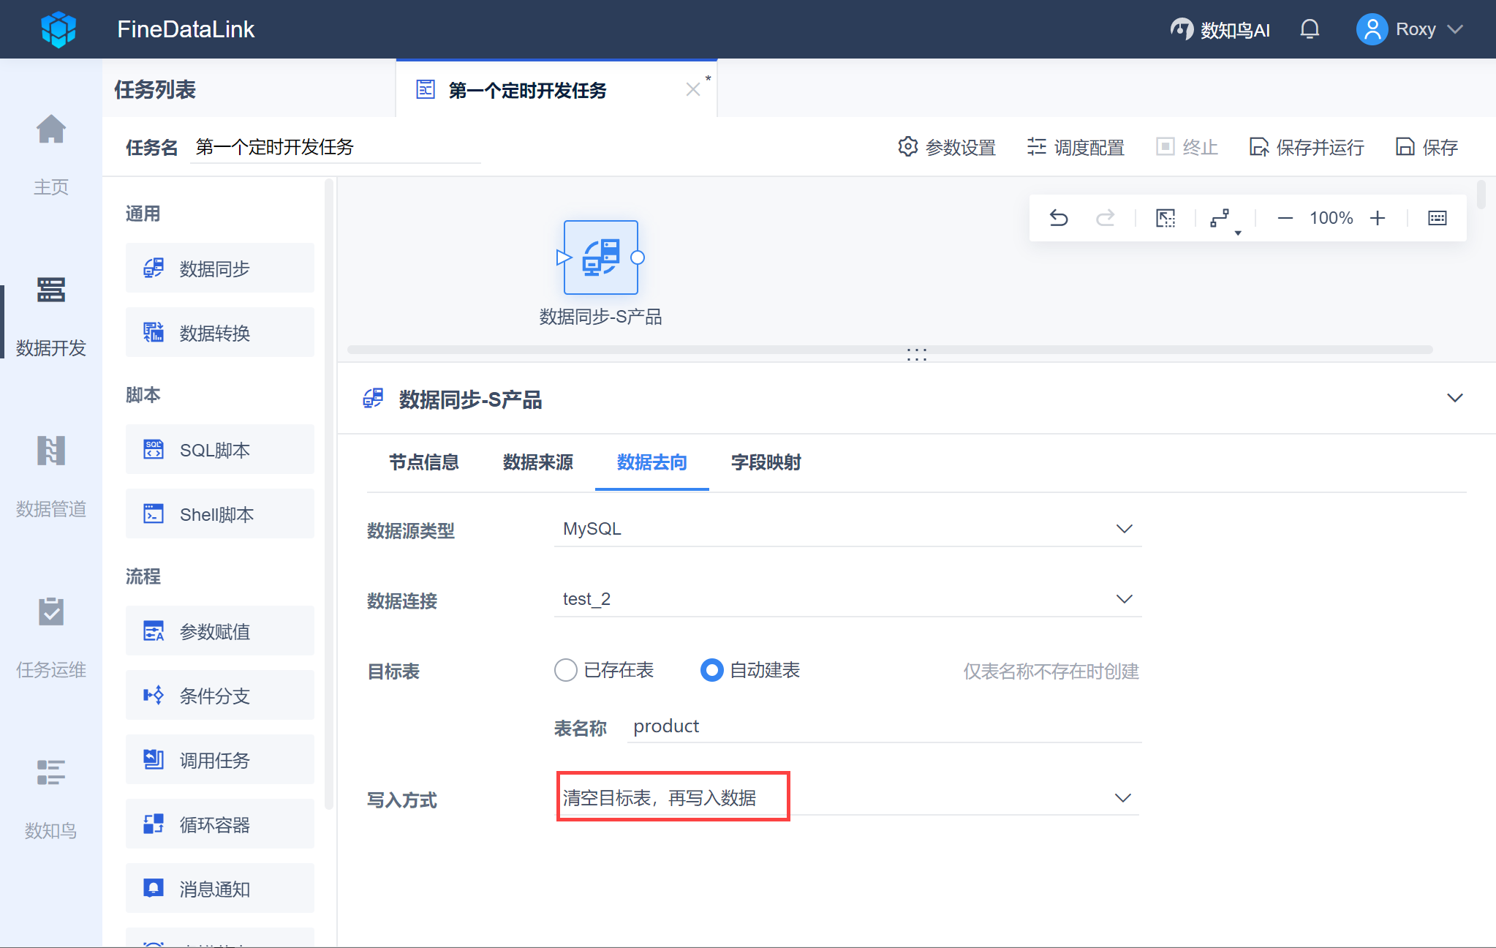Click the undo arrow in canvas toolbar
1496x948 pixels.
click(x=1059, y=218)
